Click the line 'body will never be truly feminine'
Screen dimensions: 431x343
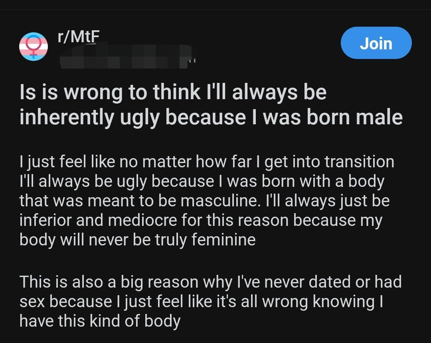tap(137, 240)
